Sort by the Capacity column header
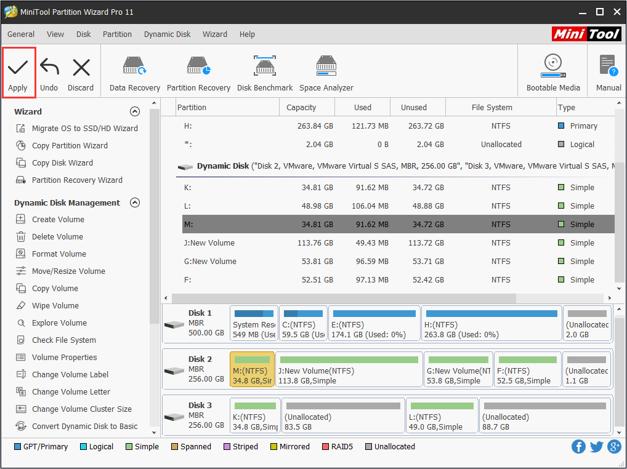The image size is (627, 469). [x=301, y=108]
